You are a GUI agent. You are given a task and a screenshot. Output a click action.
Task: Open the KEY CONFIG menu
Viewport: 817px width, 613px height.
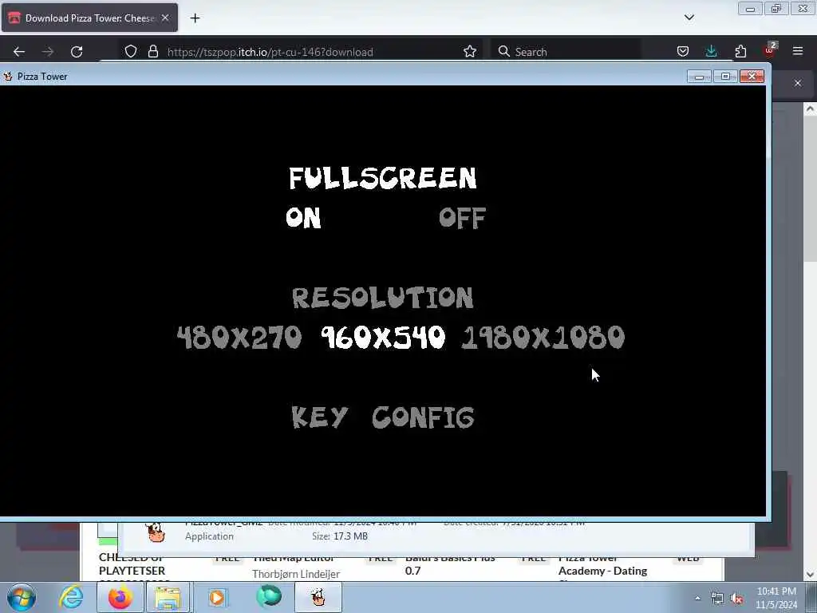383,417
